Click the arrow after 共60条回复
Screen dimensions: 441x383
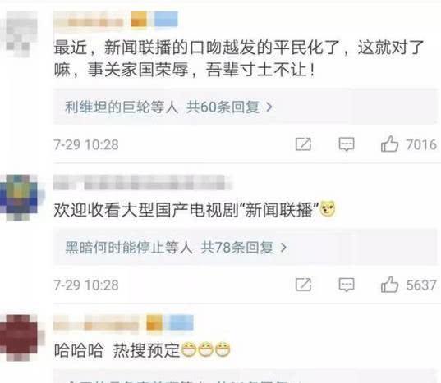coord(269,107)
